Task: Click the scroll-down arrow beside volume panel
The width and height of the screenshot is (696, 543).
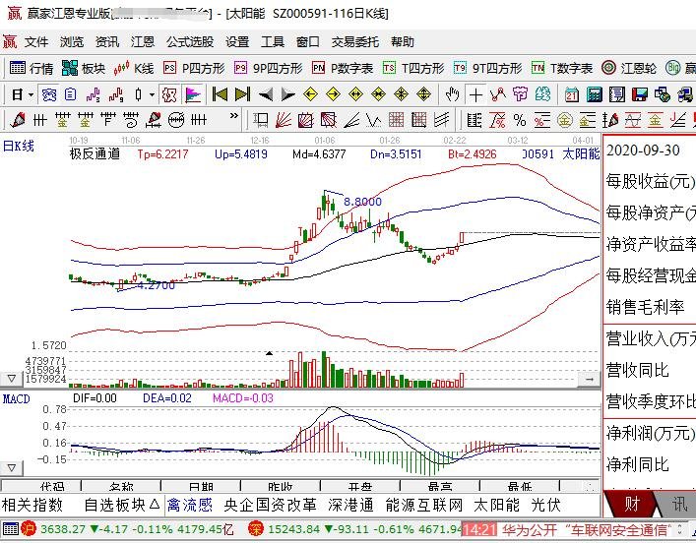Action: pyautogui.click(x=12, y=379)
